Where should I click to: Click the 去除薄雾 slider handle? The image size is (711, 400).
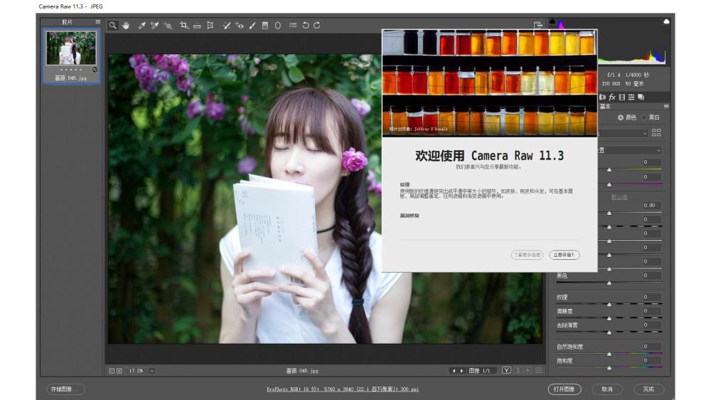tap(609, 333)
